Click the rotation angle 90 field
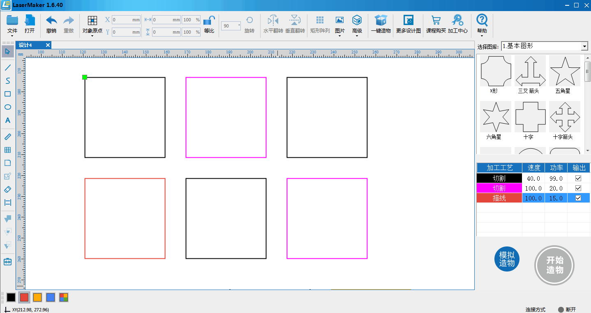The width and height of the screenshot is (591, 313). coord(231,26)
